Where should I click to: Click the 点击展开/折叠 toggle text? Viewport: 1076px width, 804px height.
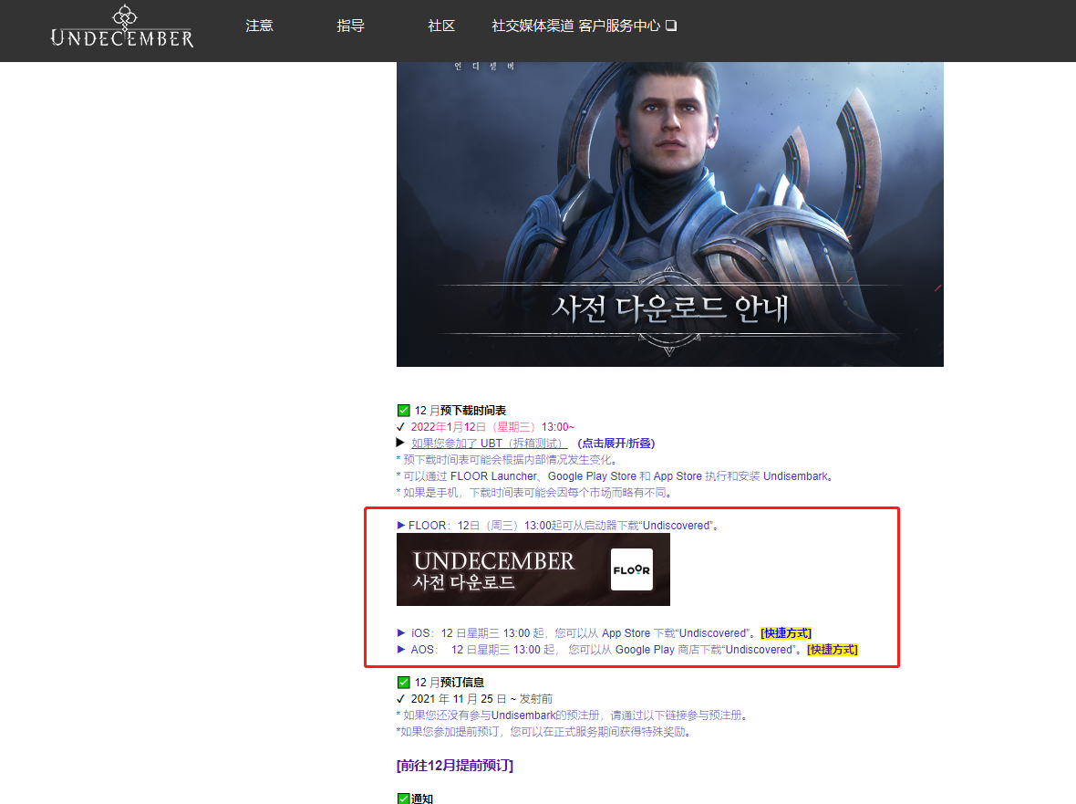pyautogui.click(x=616, y=444)
